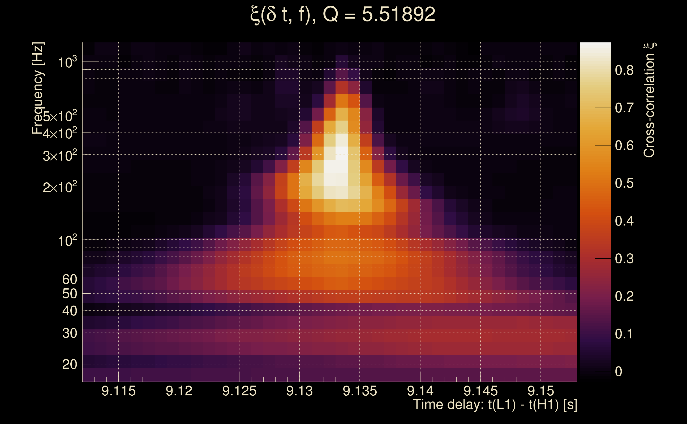Click the 10² frequency tick label
Image resolution: width=687 pixels, height=424 pixels.
coord(67,241)
